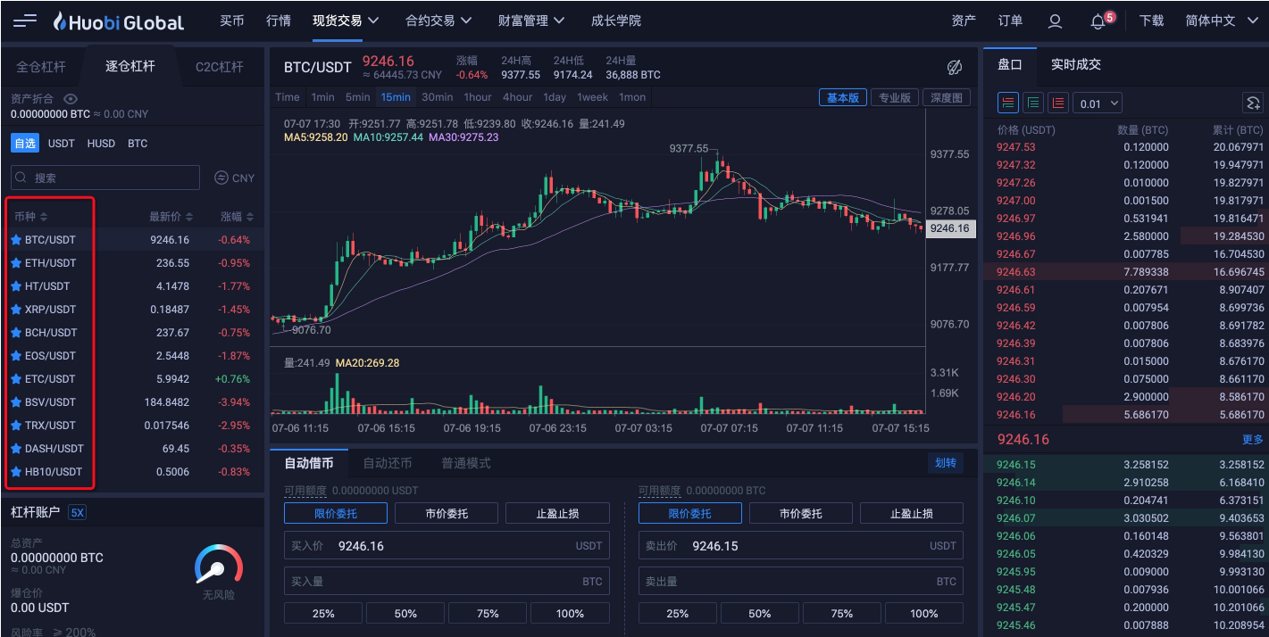Toggle favorite star for BCH/USDT
Screen dimensions: 1269x637
(x=16, y=333)
